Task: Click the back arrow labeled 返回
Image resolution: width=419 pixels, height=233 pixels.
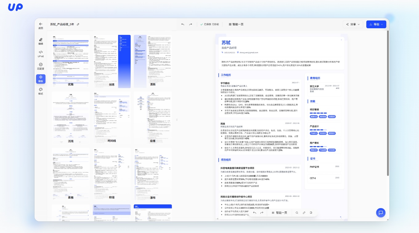Action: pos(41,25)
